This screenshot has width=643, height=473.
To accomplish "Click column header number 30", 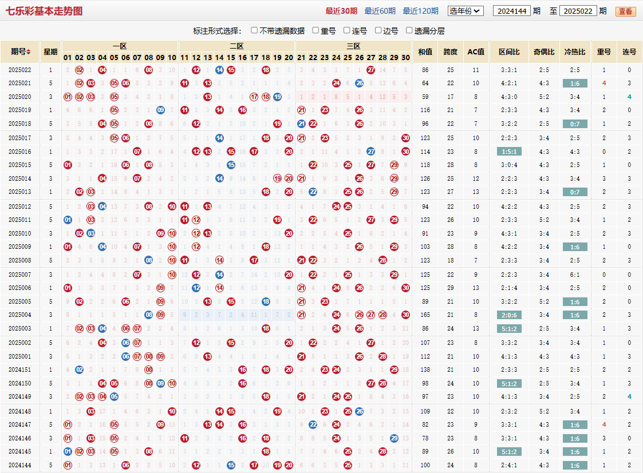I will pos(405,58).
